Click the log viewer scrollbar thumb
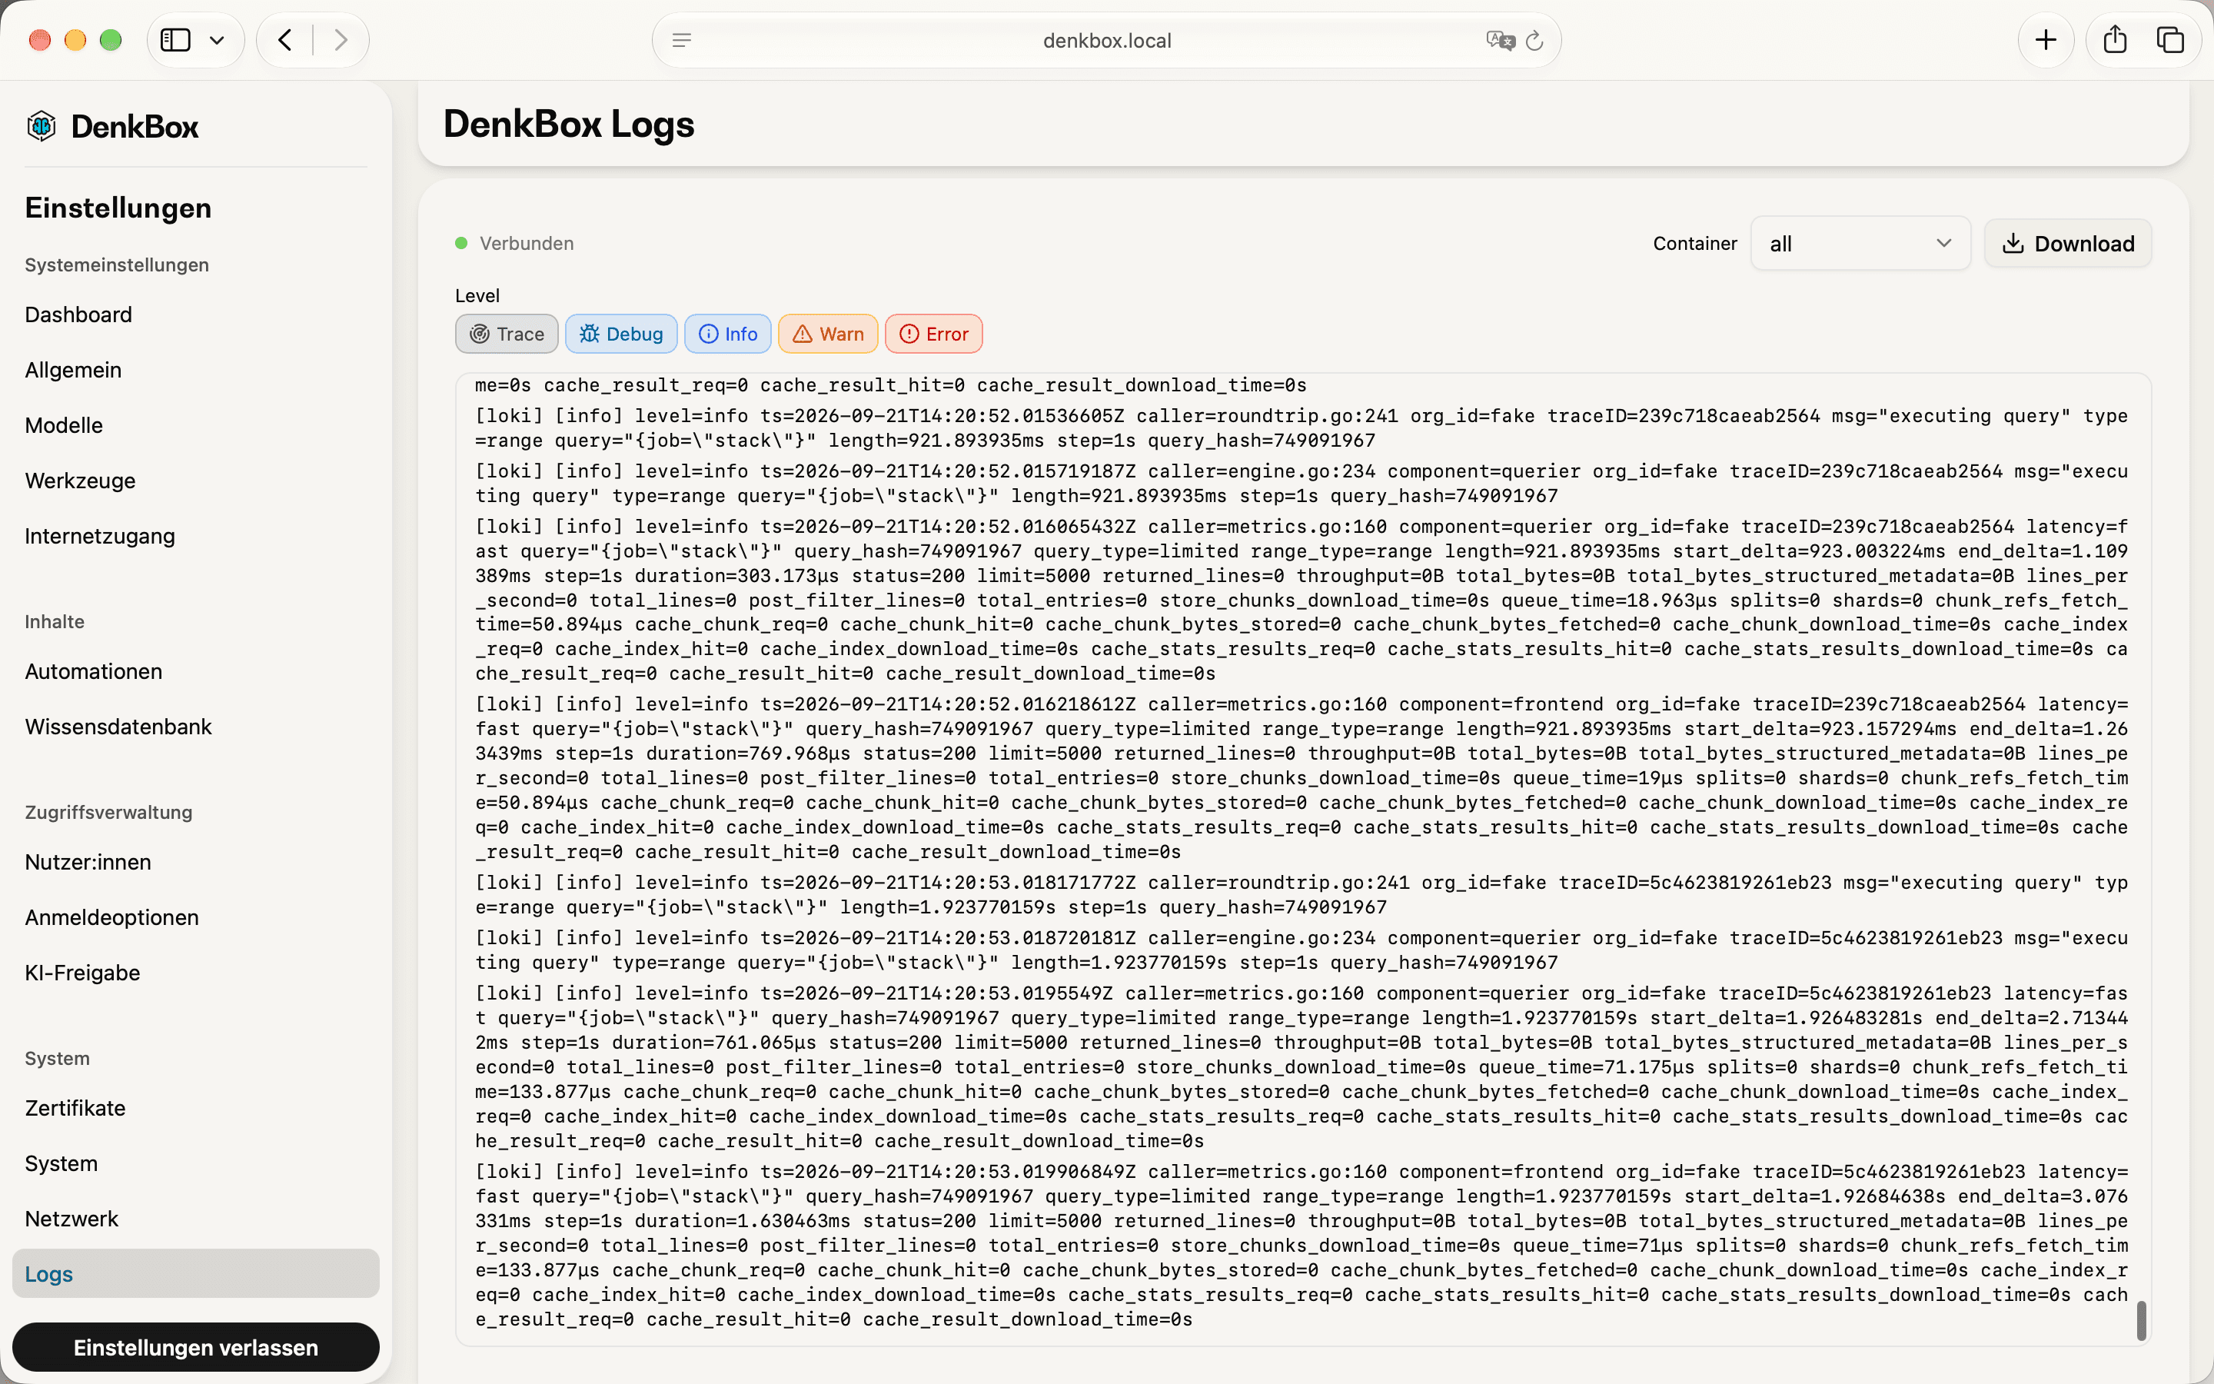Image resolution: width=2214 pixels, height=1384 pixels. point(2142,1321)
